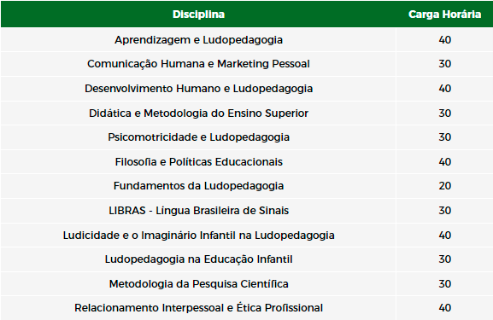493x320 pixels.
Task: Select LIBRAS - Língua Brasileira de Sinais
Action: pyautogui.click(x=198, y=211)
